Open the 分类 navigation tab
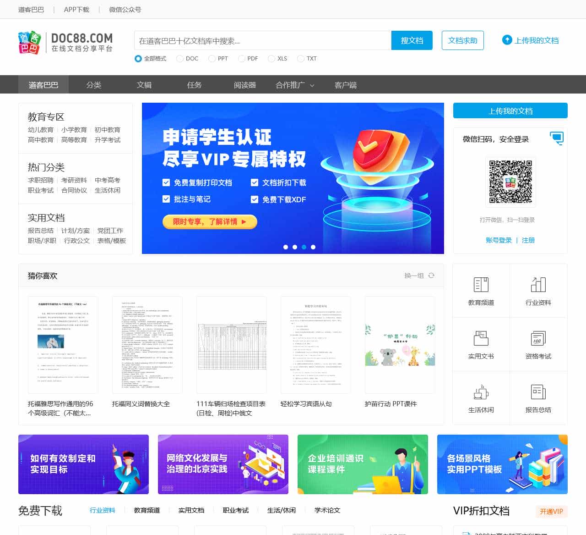The height and width of the screenshot is (535, 586). click(94, 85)
